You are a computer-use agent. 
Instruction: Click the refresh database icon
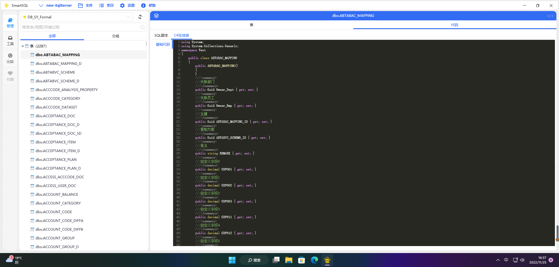tap(140, 17)
